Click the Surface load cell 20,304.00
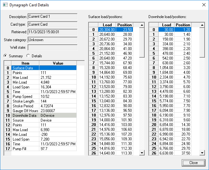Screen dimensions: 209x170 click(x=107, y=29)
